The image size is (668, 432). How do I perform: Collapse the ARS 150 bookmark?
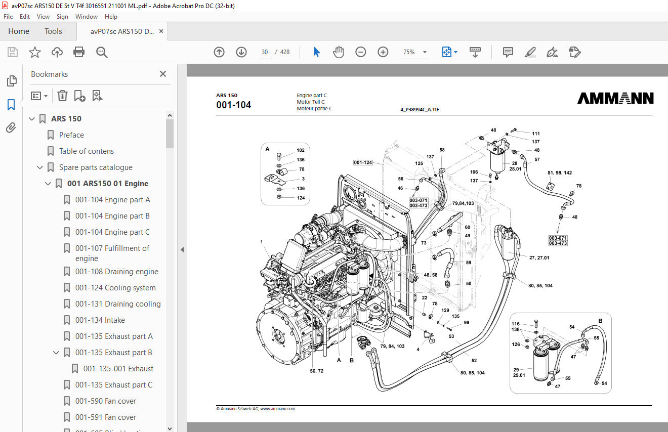click(32, 119)
